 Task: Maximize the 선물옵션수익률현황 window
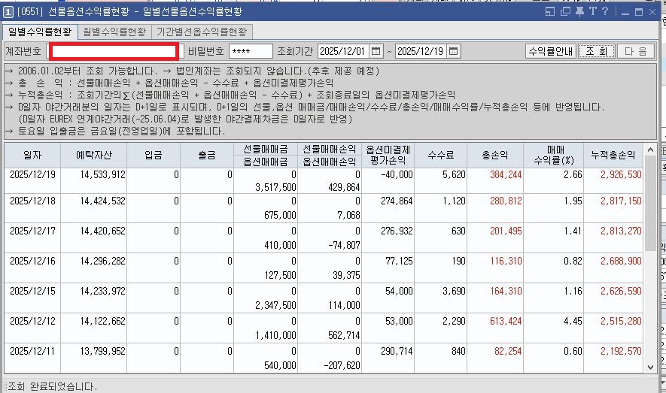[x=638, y=12]
